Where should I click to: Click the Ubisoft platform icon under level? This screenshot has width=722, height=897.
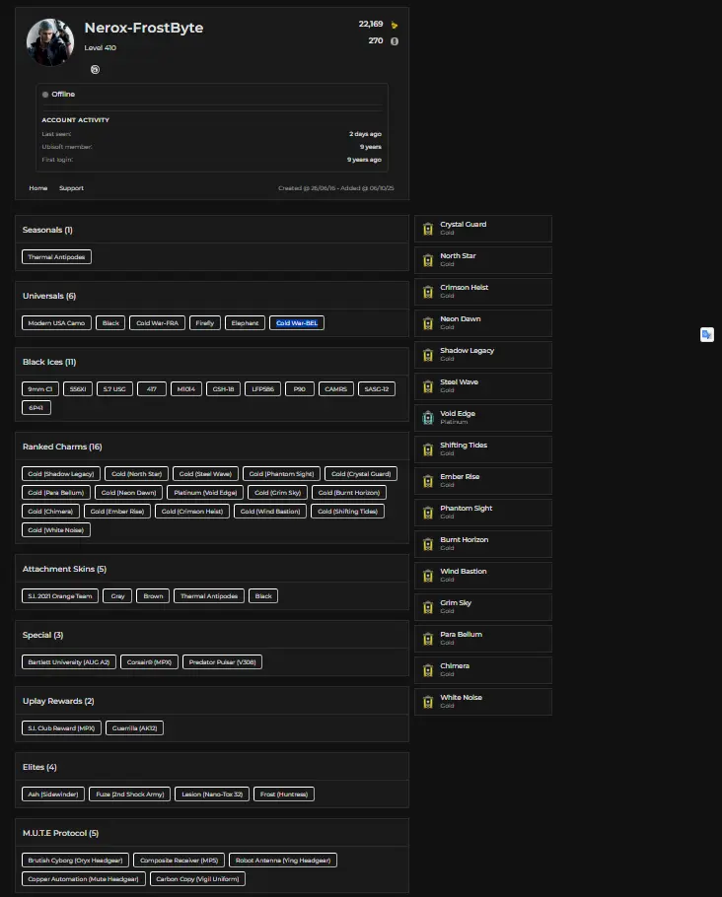tap(95, 69)
